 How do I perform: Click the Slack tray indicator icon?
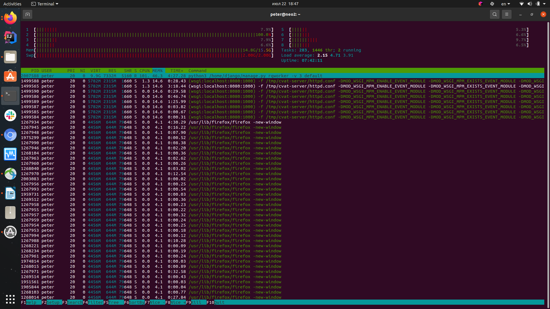click(492, 4)
